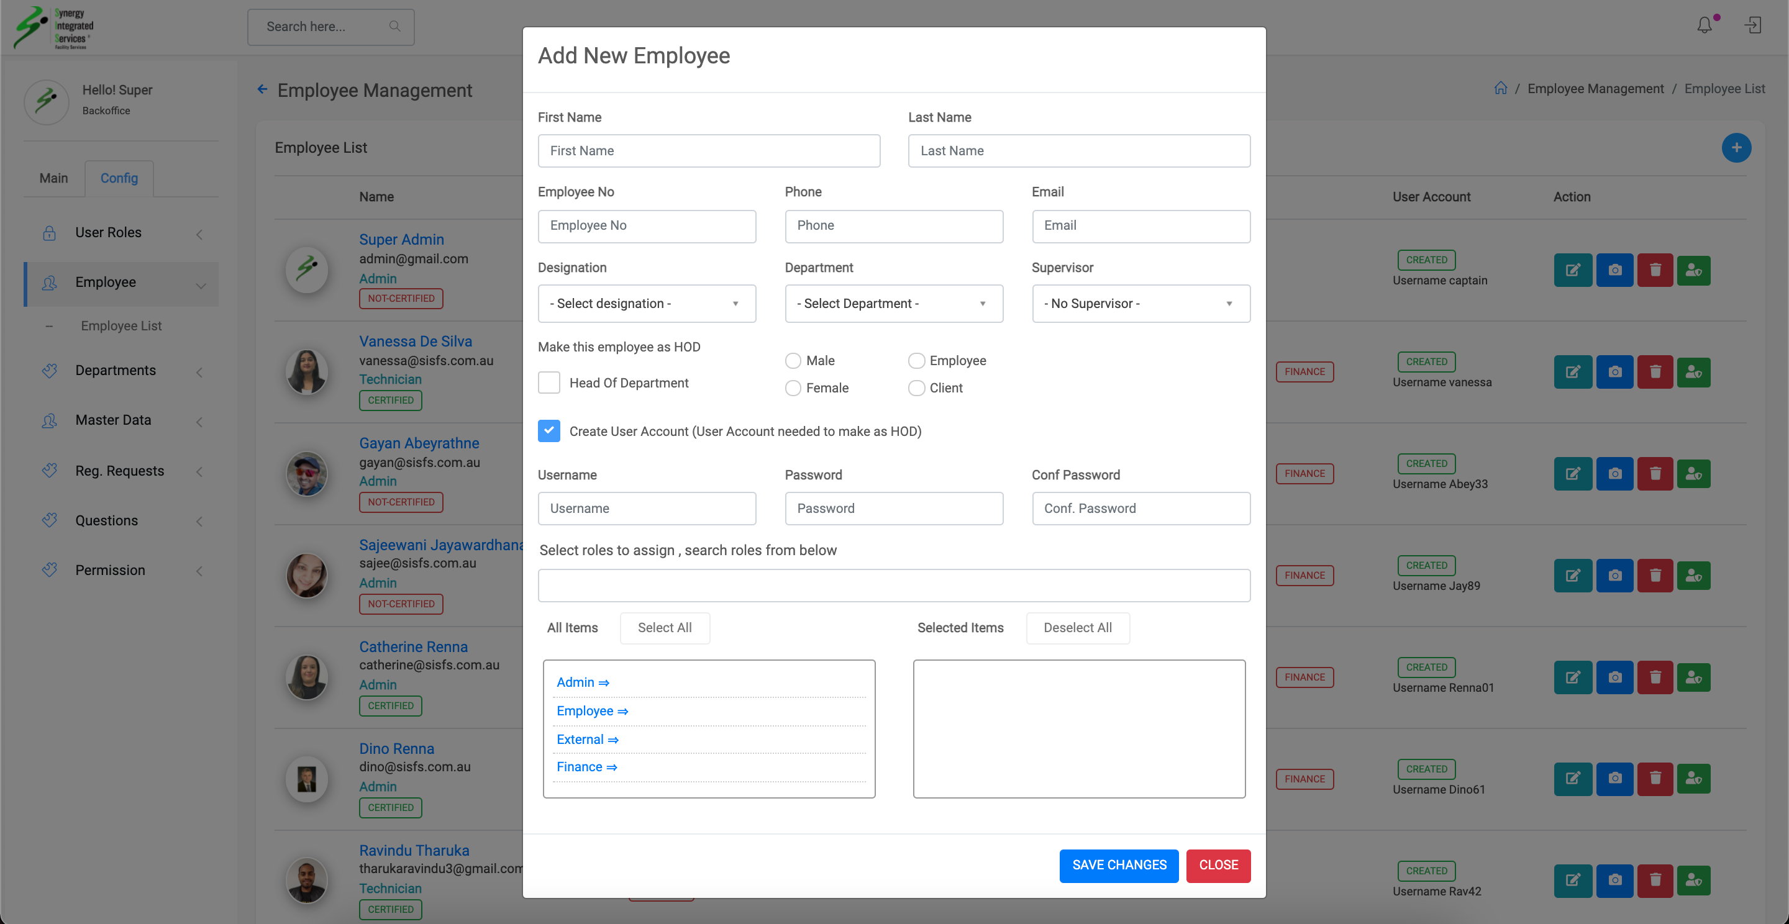Check the Head Of Department checkbox
This screenshot has height=924, width=1789.
[549, 383]
